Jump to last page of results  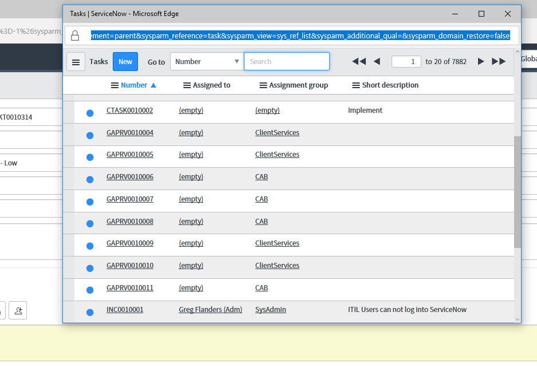coord(499,62)
